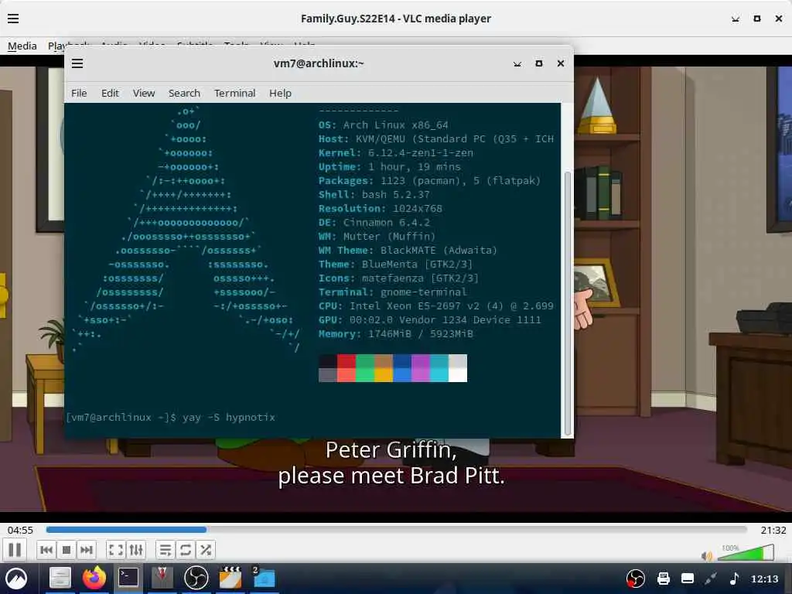
Task: Click the Memory line in terminal
Action: [395, 333]
